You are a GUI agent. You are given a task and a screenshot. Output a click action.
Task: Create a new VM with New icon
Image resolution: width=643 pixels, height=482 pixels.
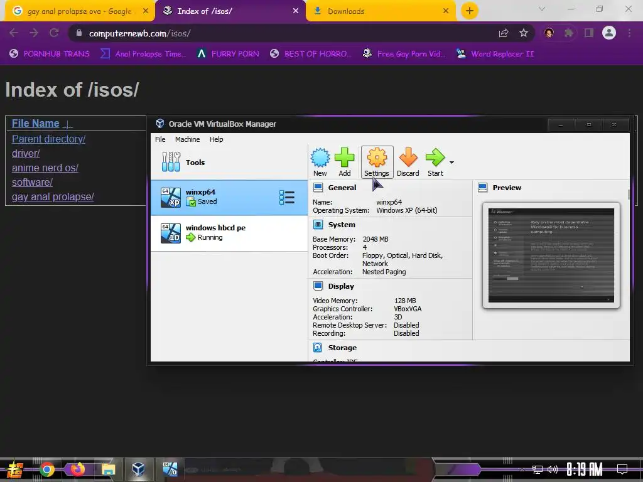click(x=320, y=163)
